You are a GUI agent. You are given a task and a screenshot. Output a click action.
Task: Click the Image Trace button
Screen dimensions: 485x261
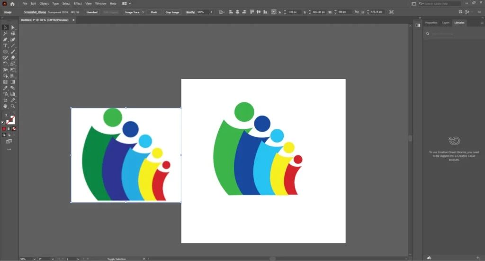coord(132,12)
